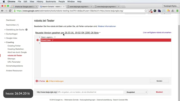
Task: Click the Senden button
Action: pyautogui.click(x=159, y=81)
